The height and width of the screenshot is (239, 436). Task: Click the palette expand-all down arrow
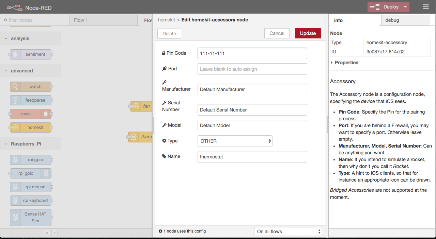[54, 233]
